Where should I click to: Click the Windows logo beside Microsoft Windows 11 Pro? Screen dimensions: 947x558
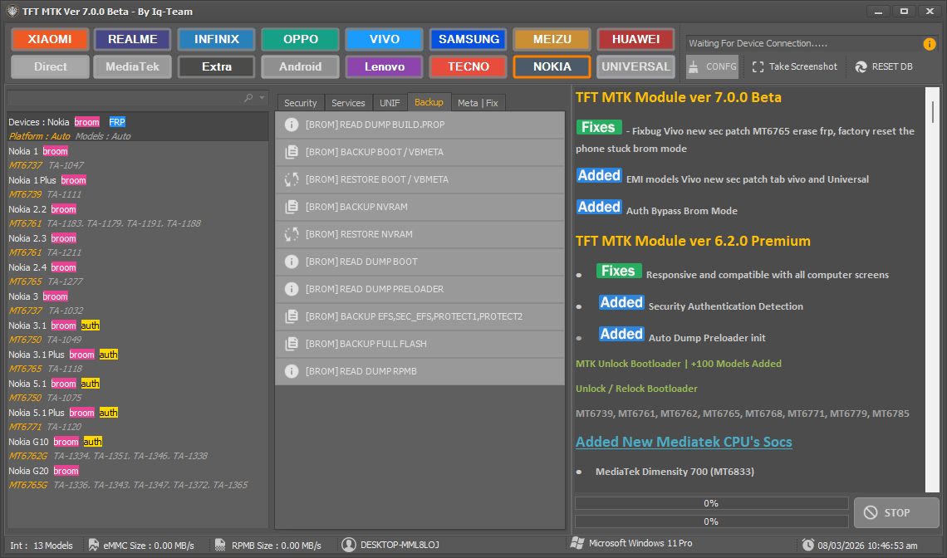[577, 546]
